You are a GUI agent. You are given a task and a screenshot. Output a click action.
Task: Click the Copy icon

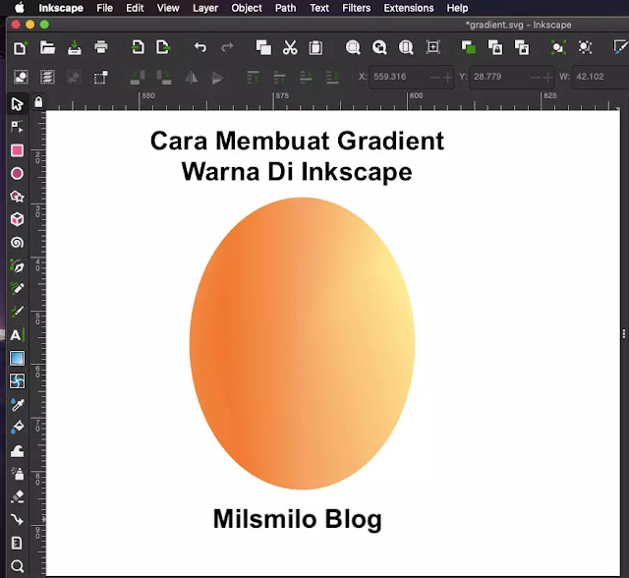[263, 48]
